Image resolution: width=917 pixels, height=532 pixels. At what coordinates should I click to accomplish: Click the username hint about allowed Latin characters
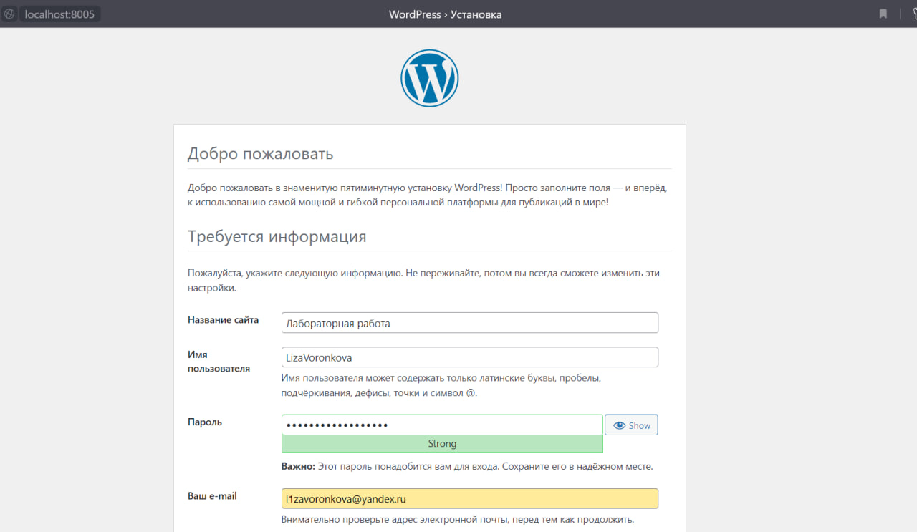441,385
